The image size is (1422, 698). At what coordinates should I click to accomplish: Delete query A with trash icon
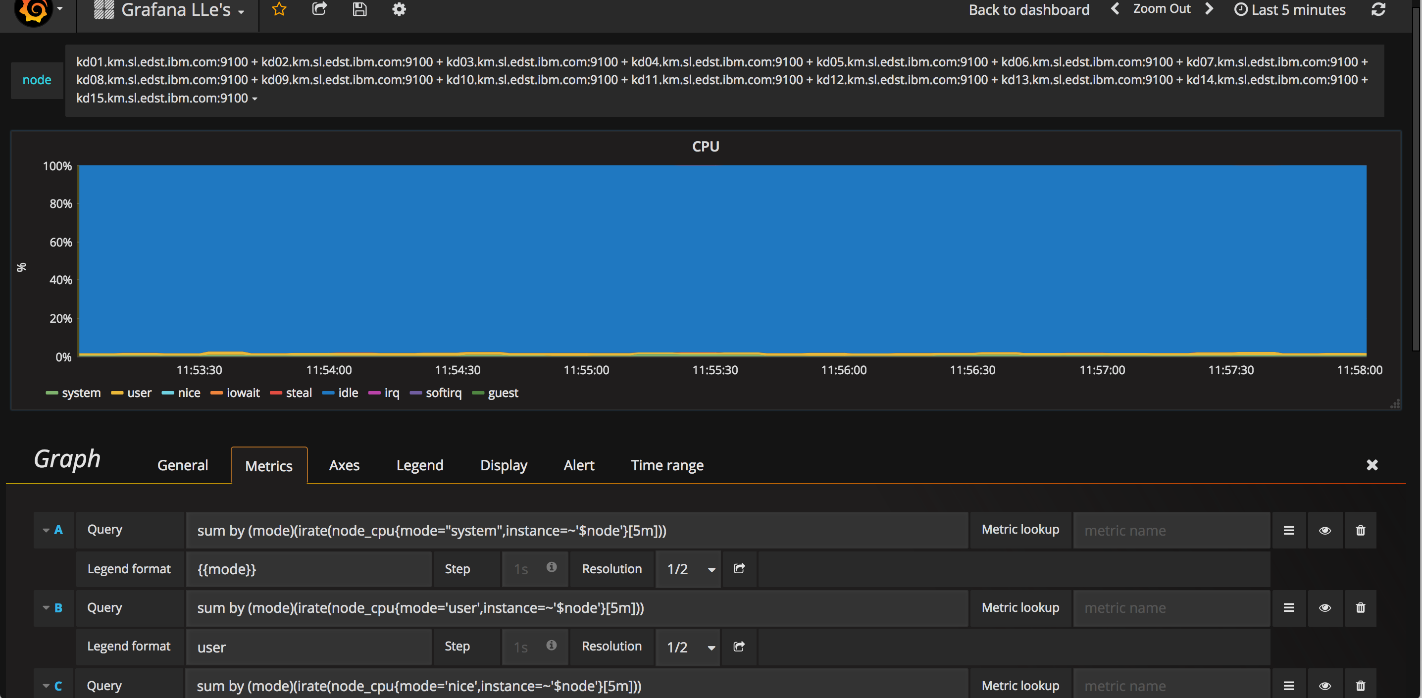[1360, 530]
